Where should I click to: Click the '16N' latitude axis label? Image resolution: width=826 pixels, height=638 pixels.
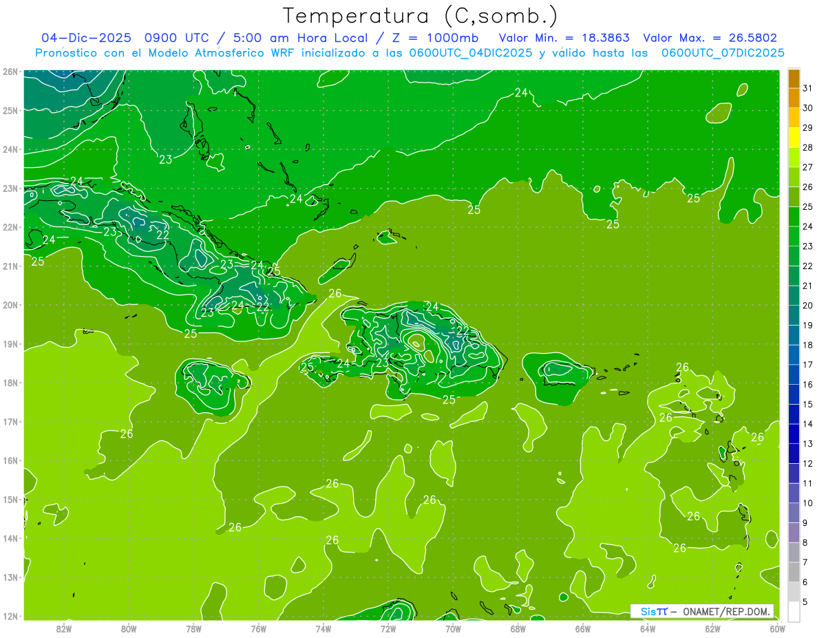10,460
